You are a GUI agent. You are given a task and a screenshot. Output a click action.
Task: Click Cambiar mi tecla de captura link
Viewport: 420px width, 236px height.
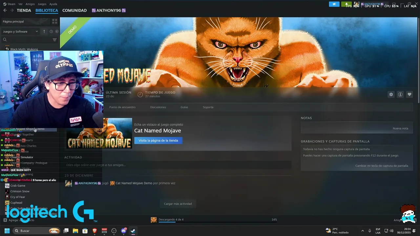382,166
